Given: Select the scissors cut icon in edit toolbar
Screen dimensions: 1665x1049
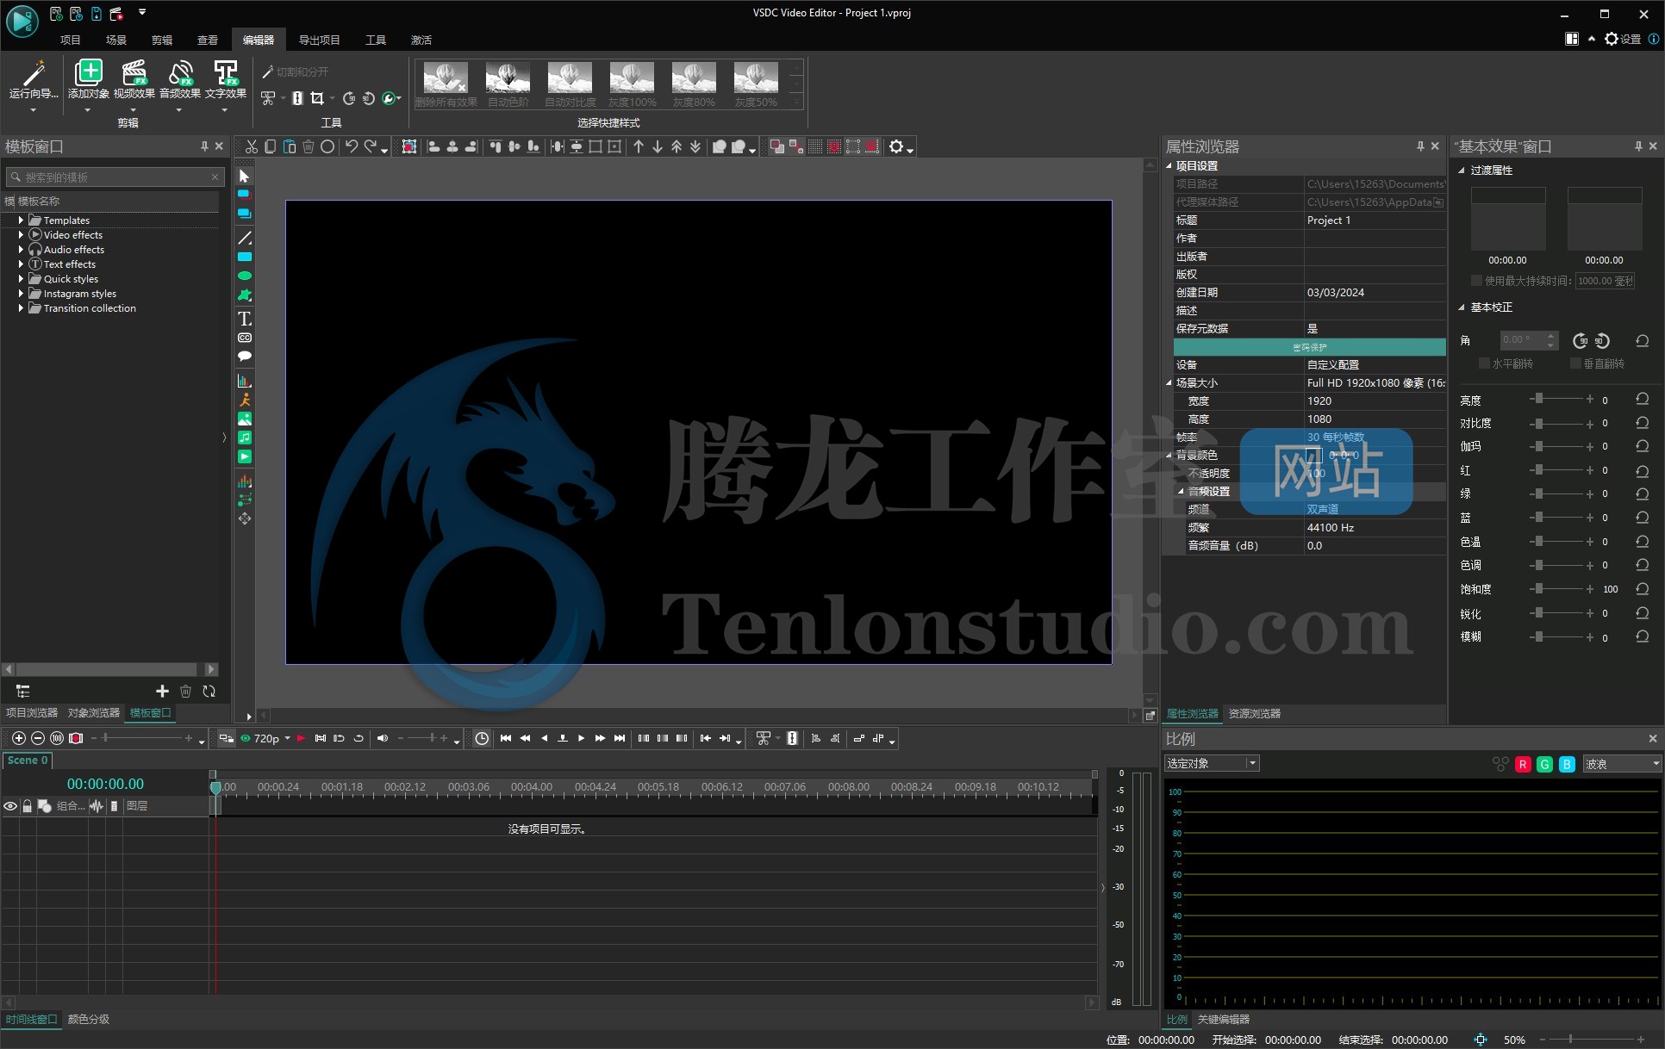Looking at the screenshot, I should (251, 147).
